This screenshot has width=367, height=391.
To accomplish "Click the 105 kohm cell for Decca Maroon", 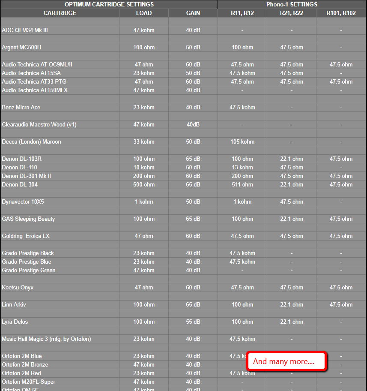I will click(x=242, y=141).
